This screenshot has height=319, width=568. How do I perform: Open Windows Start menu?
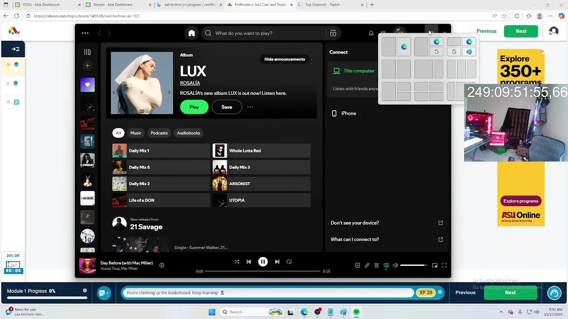pos(212,312)
